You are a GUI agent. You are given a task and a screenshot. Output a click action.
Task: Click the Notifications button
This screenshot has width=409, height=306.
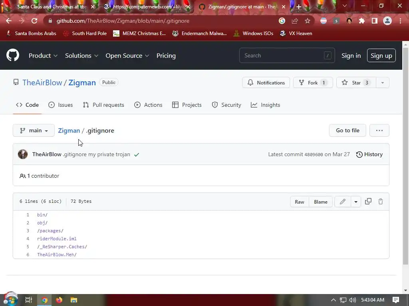click(266, 83)
